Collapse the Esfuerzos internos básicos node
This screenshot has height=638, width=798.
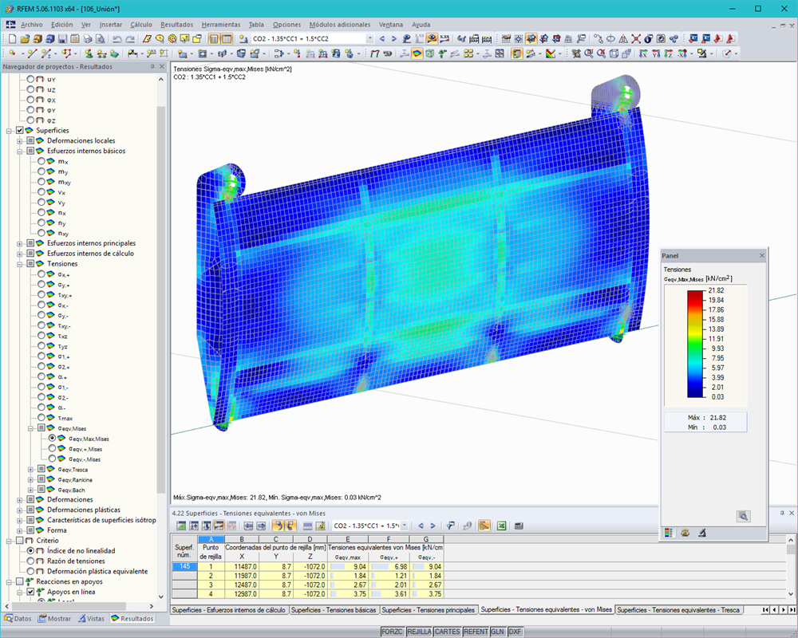[20, 151]
